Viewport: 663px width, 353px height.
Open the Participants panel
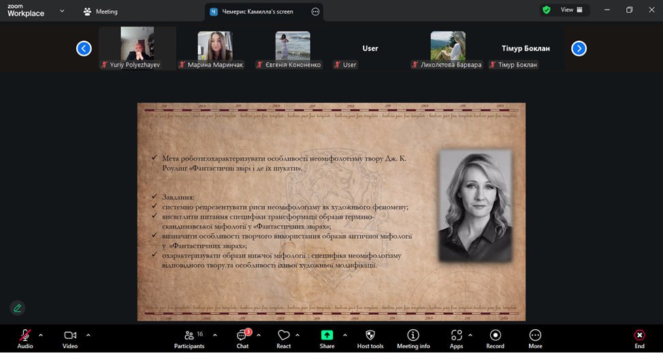189,336
